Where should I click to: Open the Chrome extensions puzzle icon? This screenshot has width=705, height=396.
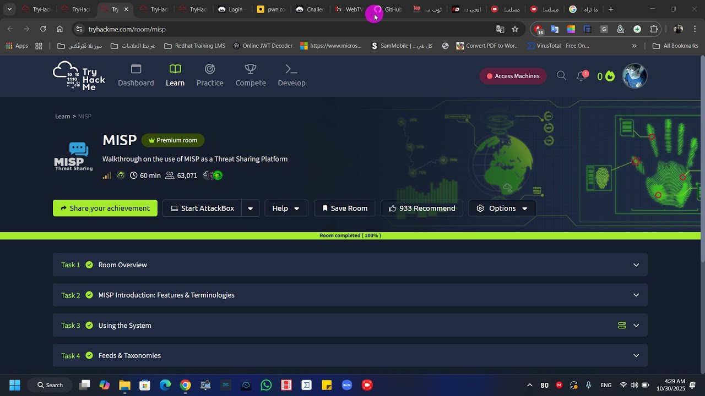pos(654,29)
